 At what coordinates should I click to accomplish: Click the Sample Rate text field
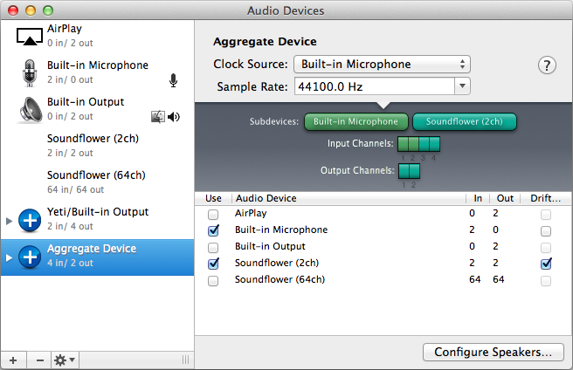coord(372,86)
